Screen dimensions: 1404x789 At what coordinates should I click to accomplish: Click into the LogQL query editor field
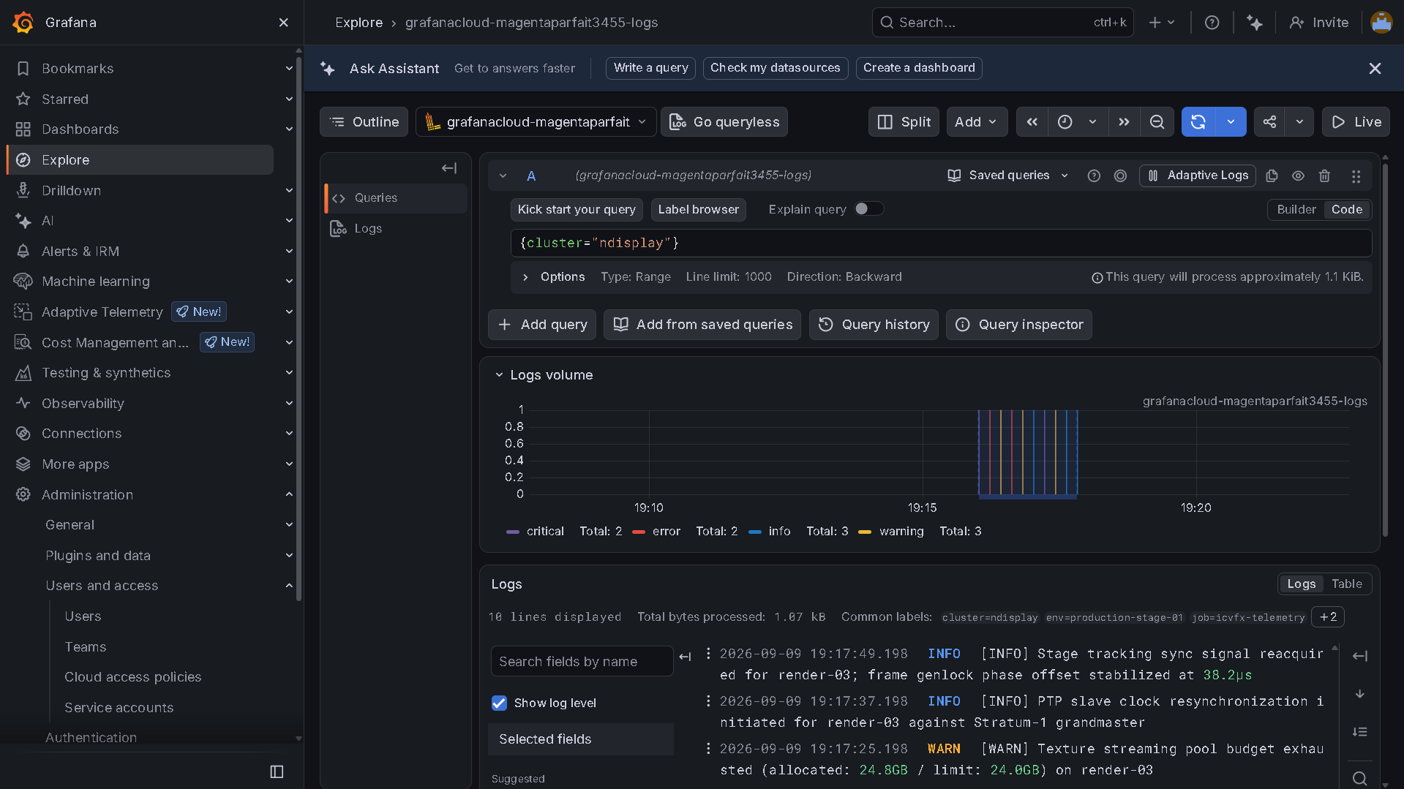point(940,243)
